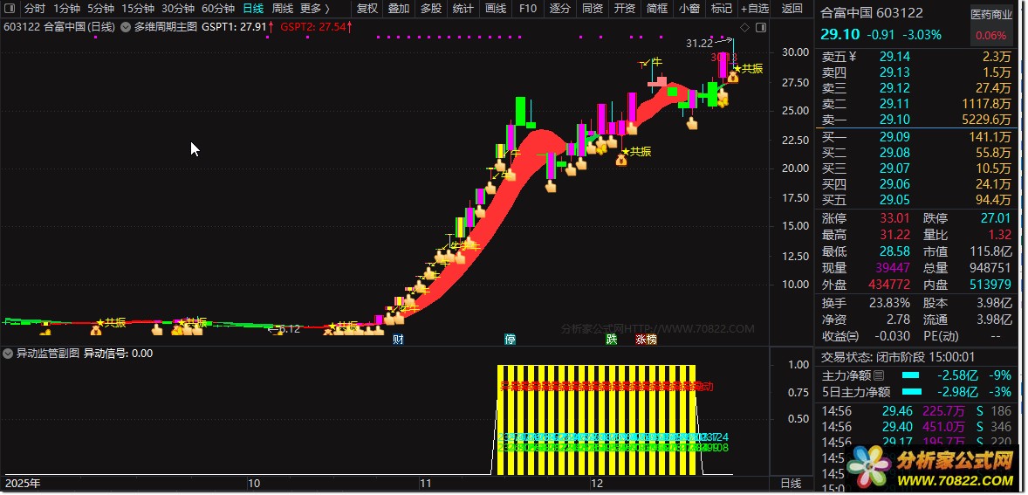Open the 多股 multi-stock view
The width and height of the screenshot is (1028, 495).
click(431, 9)
